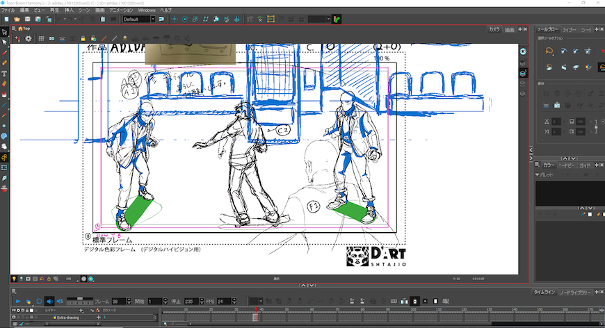Image resolution: width=605 pixels, height=328 pixels.
Task: Toggle the highlighted cyan layer-view cube on canvas side
Action: tap(523, 73)
